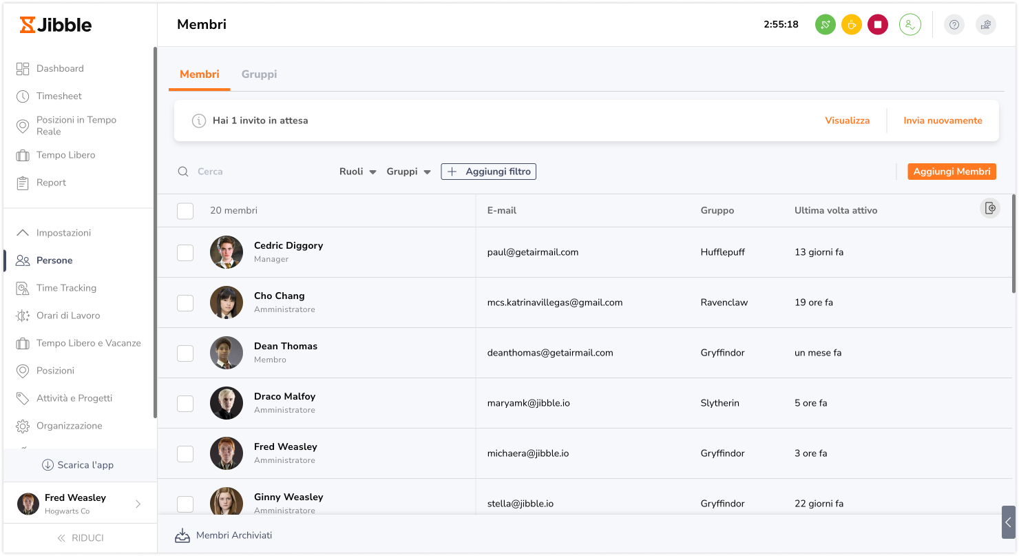Open Organizzazione settings

pyautogui.click(x=69, y=426)
